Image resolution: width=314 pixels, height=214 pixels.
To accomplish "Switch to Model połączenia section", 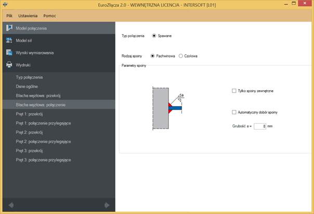I will pyautogui.click(x=59, y=28).
